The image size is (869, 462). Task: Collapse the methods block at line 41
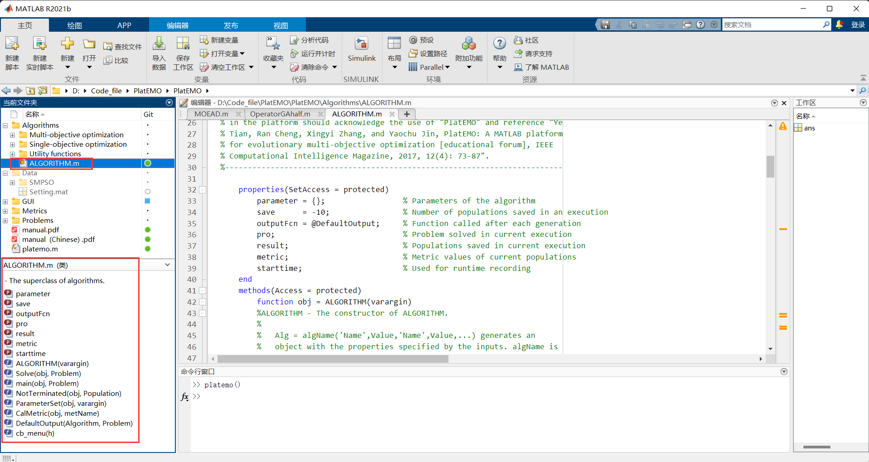203,291
